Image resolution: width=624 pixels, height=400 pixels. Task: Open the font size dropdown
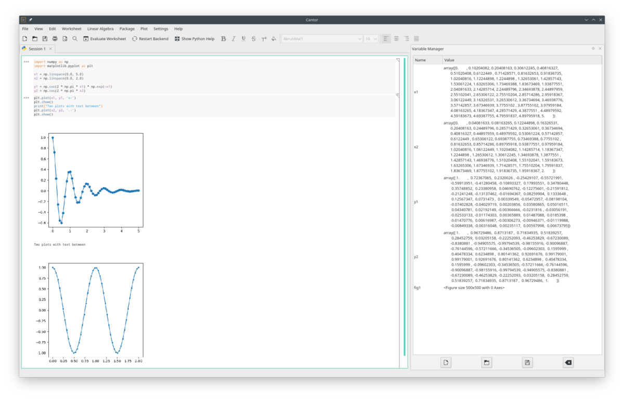tap(371, 38)
